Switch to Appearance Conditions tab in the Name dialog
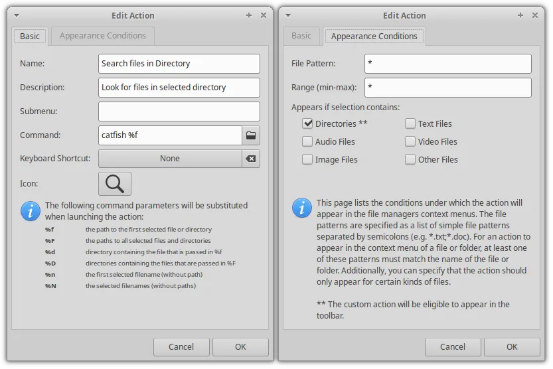Screen dimensions: 553x369 pyautogui.click(x=103, y=36)
